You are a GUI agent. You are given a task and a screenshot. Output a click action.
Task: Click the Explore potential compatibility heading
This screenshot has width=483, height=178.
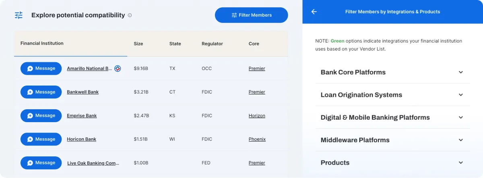(78, 15)
